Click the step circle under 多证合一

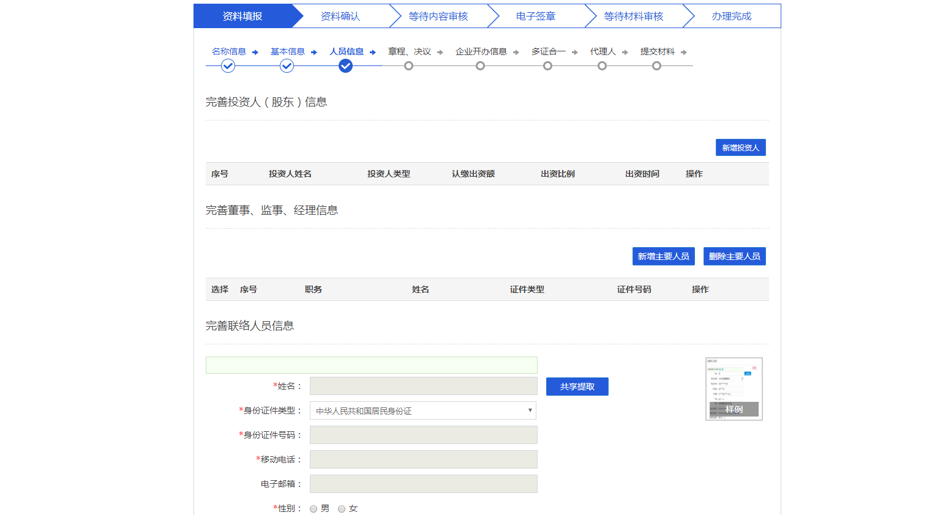click(x=547, y=66)
